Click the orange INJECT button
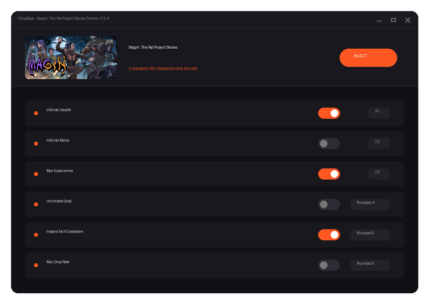The width and height of the screenshot is (429, 304). click(x=368, y=58)
